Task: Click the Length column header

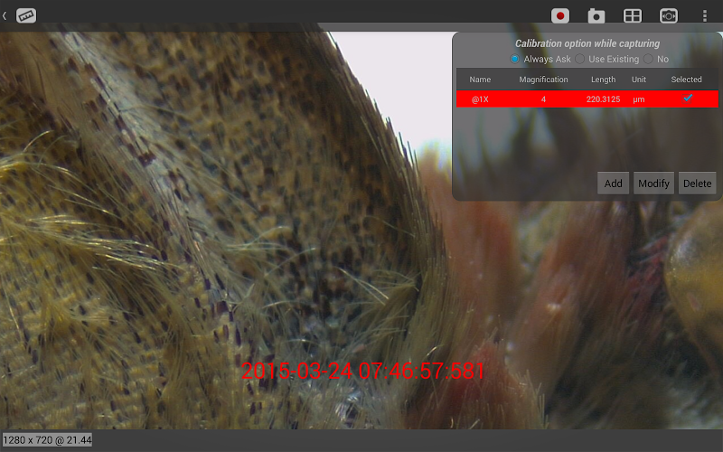Action: (603, 80)
